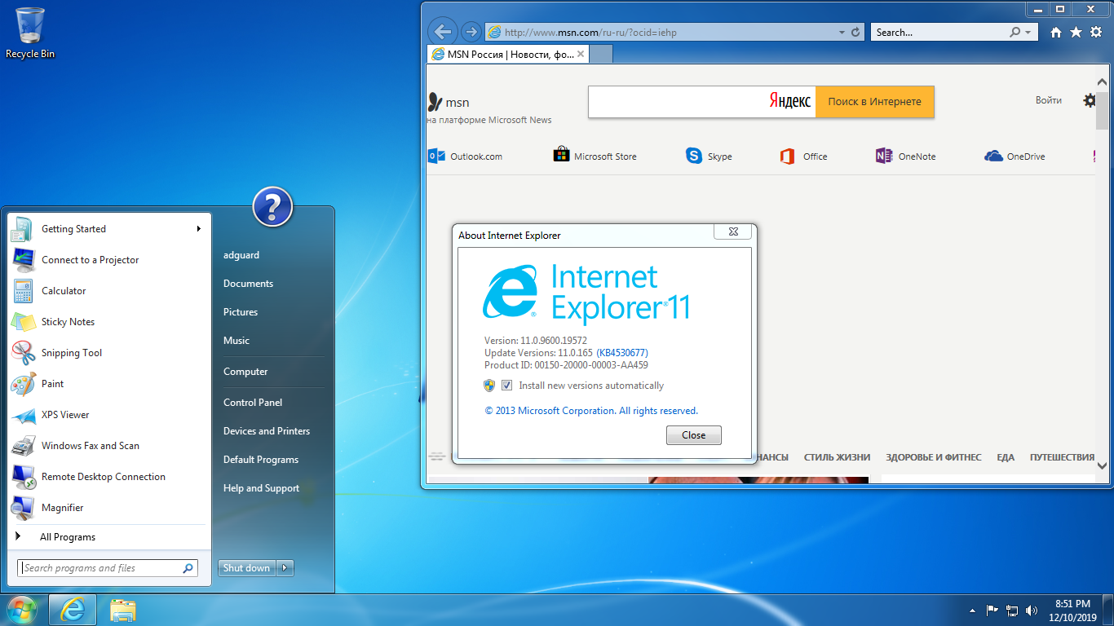Click the IE Back arrow button
Screen dimensions: 1114x626
[x=442, y=33]
